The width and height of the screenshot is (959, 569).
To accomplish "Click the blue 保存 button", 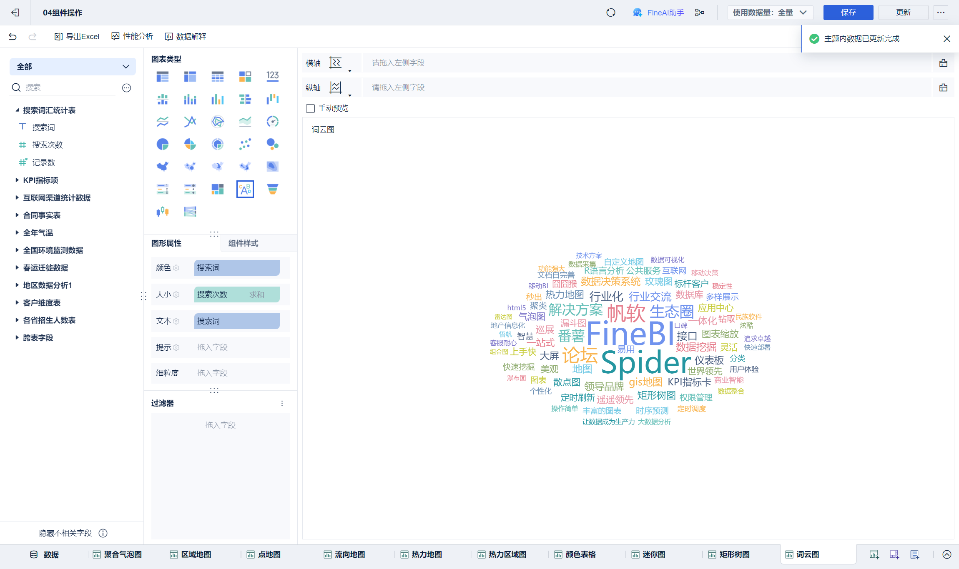I will point(848,12).
